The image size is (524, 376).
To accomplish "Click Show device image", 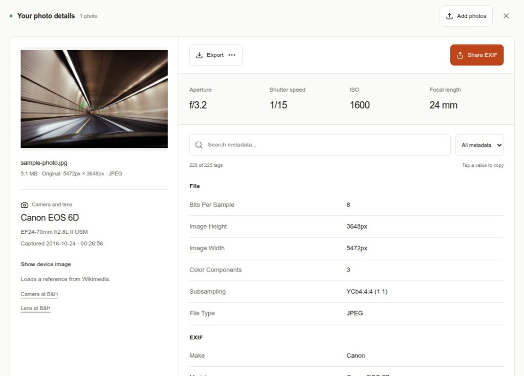I will pyautogui.click(x=46, y=264).
